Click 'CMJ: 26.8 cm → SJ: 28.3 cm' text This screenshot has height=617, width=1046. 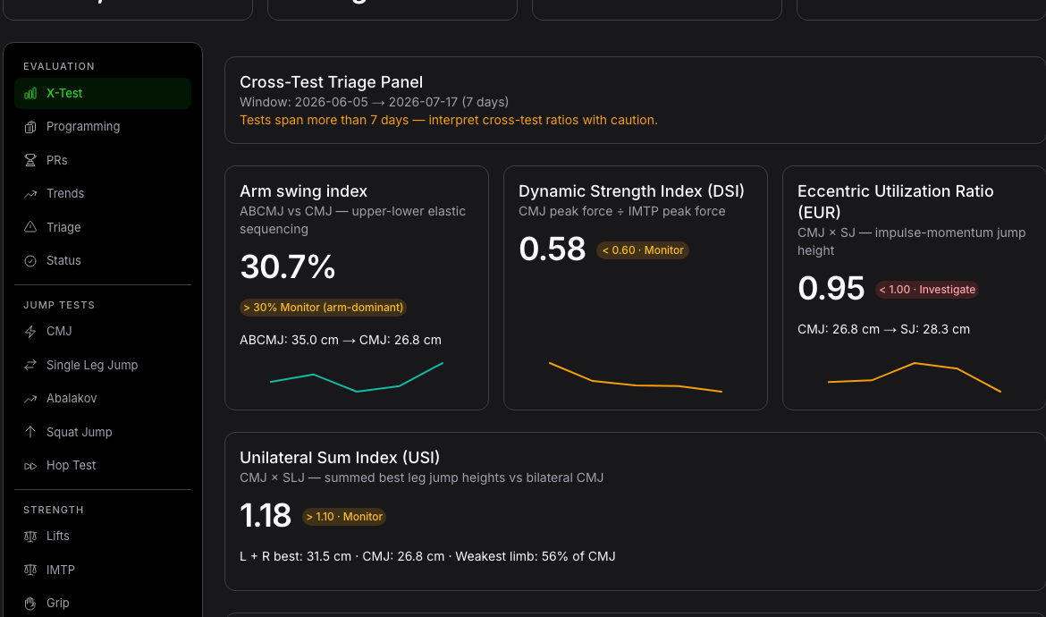883,329
